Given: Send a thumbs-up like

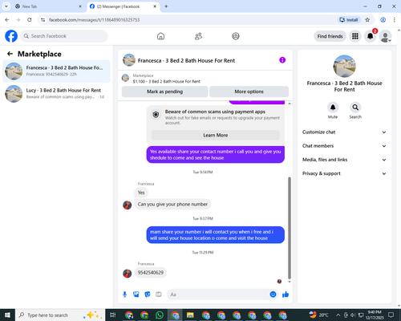Looking at the screenshot, I should tap(286, 295).
